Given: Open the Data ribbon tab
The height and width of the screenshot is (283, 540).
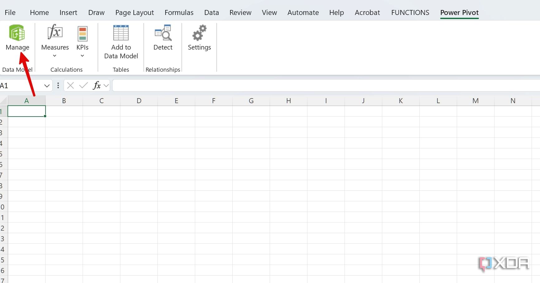Looking at the screenshot, I should [211, 12].
